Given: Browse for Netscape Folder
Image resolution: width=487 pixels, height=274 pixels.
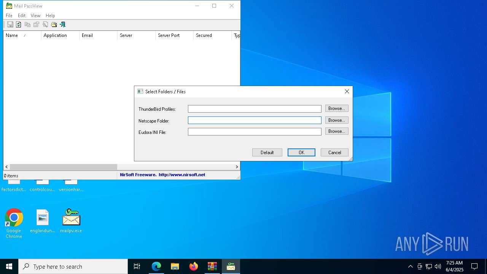Looking at the screenshot, I should click(337, 120).
